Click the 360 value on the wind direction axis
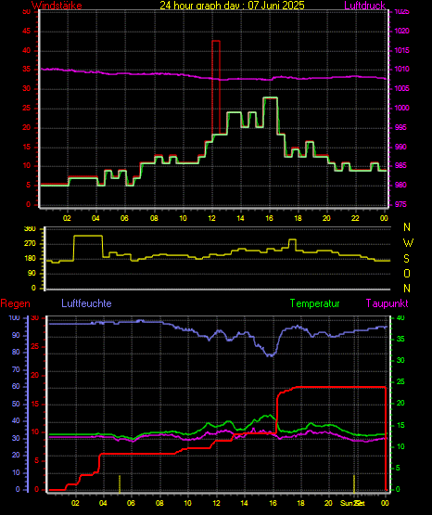Screen dimensions: 432x515 (x=30, y=229)
